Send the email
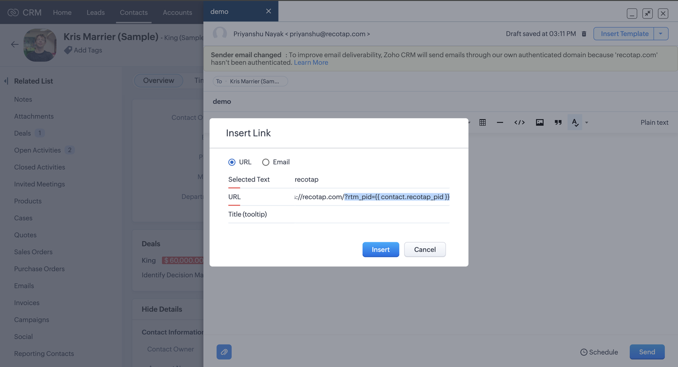This screenshot has height=367, width=678. (x=647, y=352)
